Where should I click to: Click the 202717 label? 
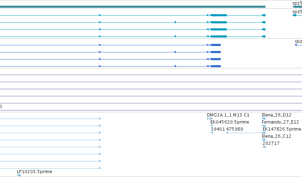point(271,143)
